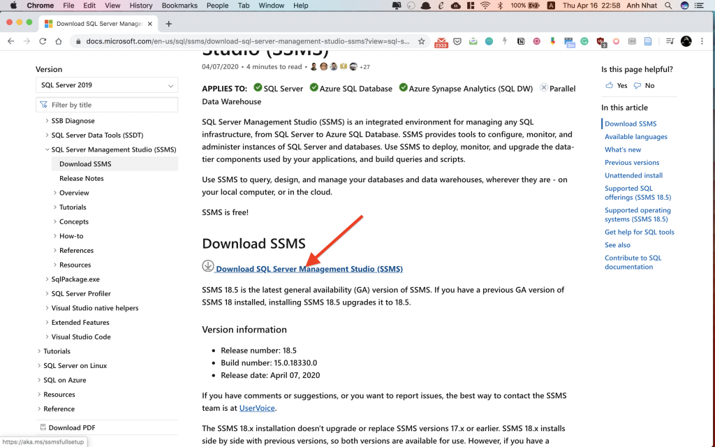715x447 pixels.
Task: Open the See also link
Action: [x=617, y=245]
